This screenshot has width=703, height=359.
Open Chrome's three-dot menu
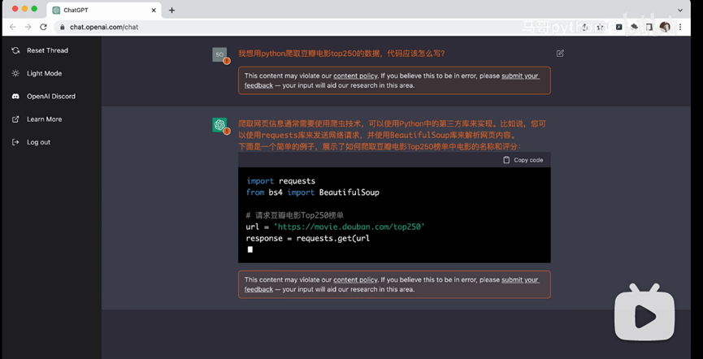pyautogui.click(x=680, y=27)
